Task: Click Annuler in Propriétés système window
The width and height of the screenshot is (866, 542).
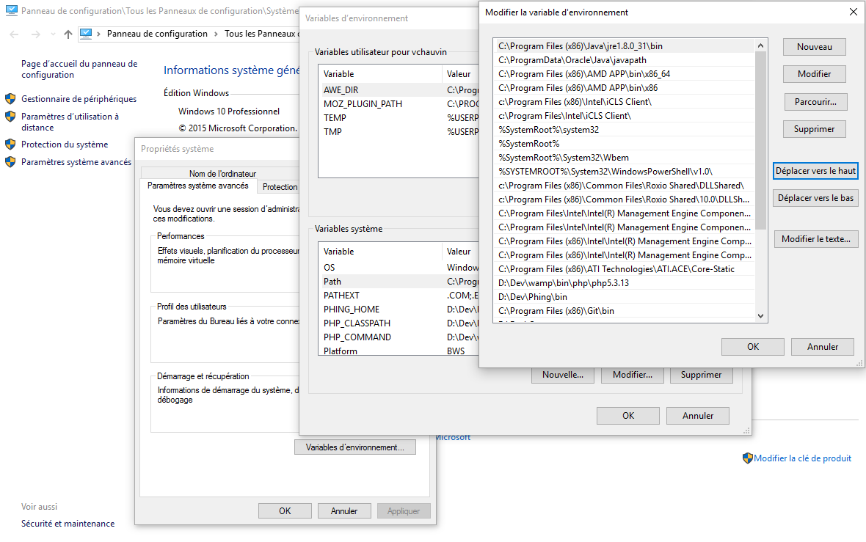Action: [344, 511]
